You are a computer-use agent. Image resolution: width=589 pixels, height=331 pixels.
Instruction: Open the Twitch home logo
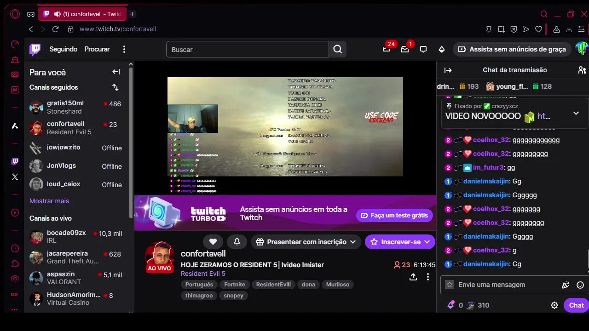point(35,49)
